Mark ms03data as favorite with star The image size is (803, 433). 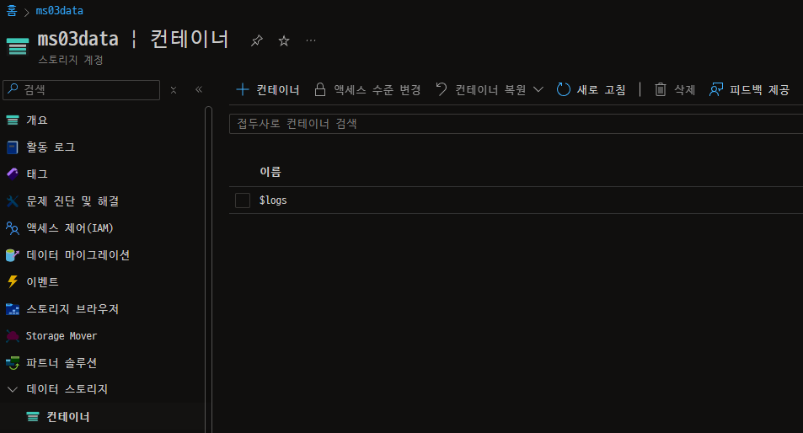click(x=284, y=40)
